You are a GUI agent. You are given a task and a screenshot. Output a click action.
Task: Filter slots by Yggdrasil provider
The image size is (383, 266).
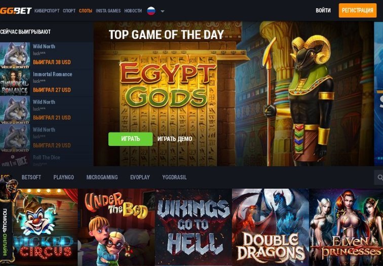pyautogui.click(x=174, y=177)
